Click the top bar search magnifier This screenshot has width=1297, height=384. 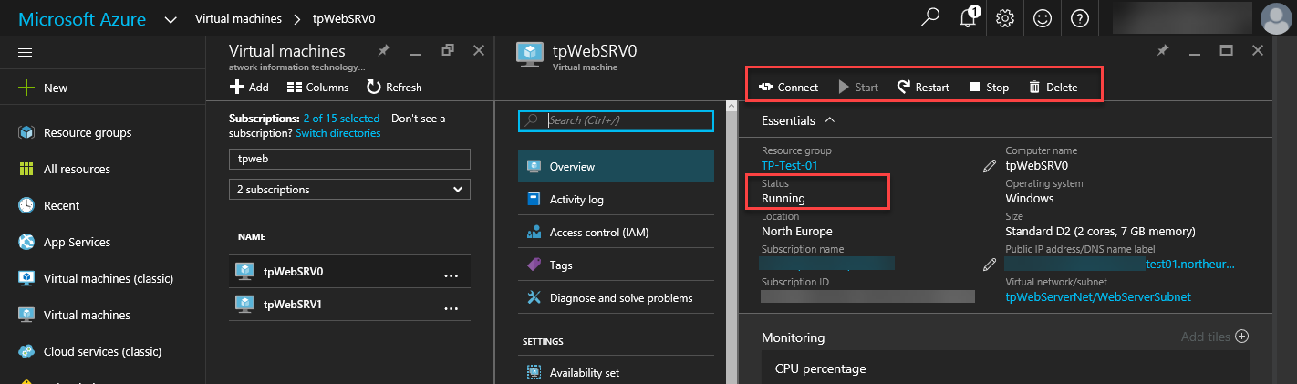930,18
